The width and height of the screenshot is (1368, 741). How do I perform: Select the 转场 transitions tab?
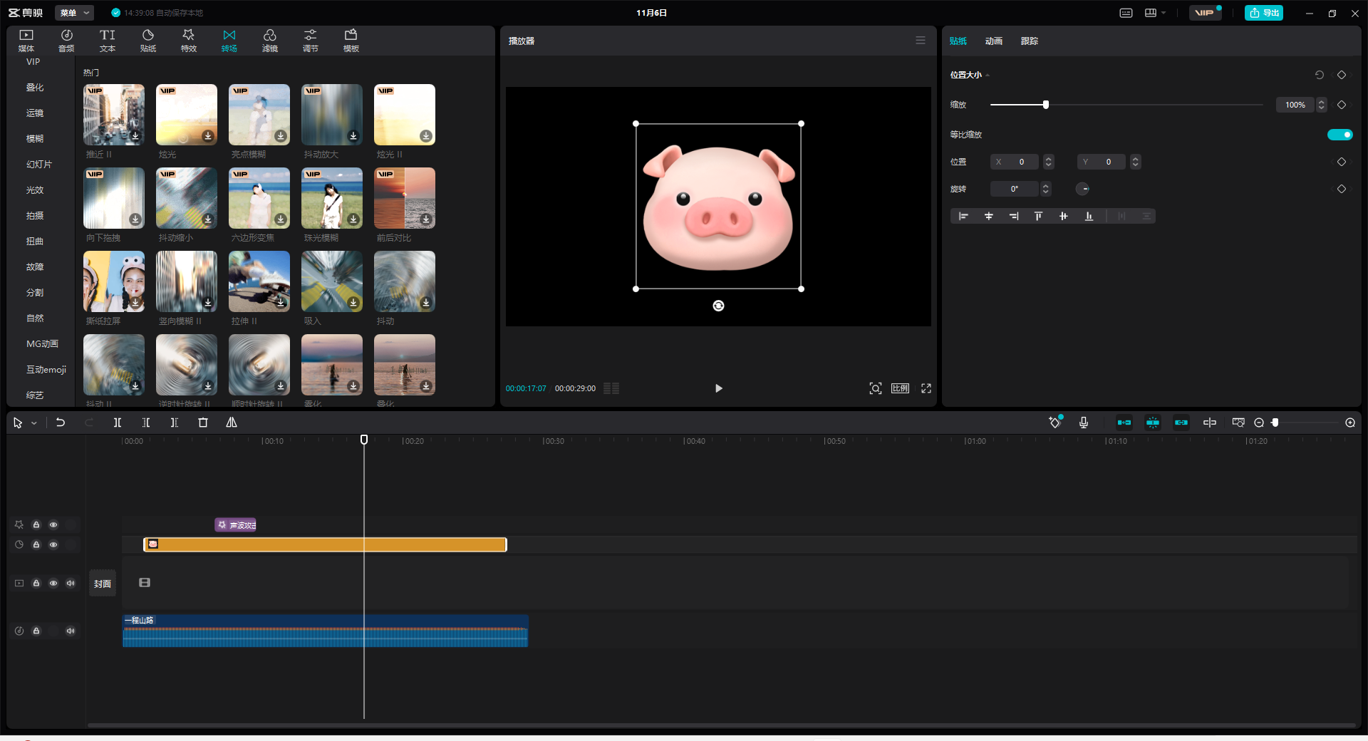click(x=229, y=41)
